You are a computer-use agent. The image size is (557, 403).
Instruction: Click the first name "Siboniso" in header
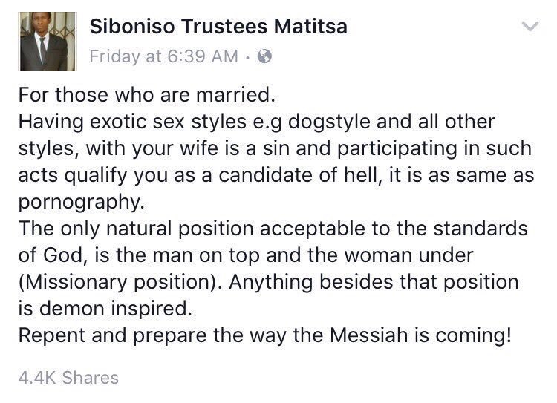pos(132,27)
